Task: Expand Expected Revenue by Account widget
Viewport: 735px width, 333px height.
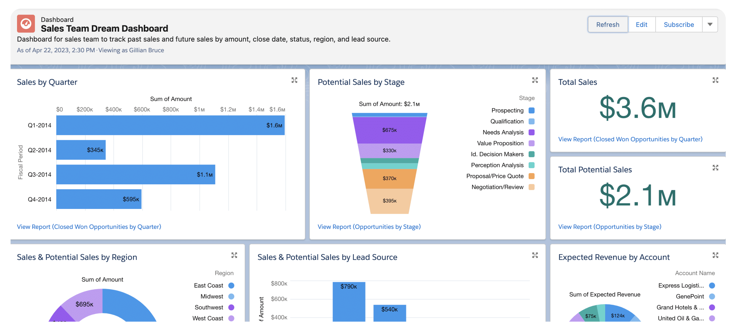Action: click(715, 255)
